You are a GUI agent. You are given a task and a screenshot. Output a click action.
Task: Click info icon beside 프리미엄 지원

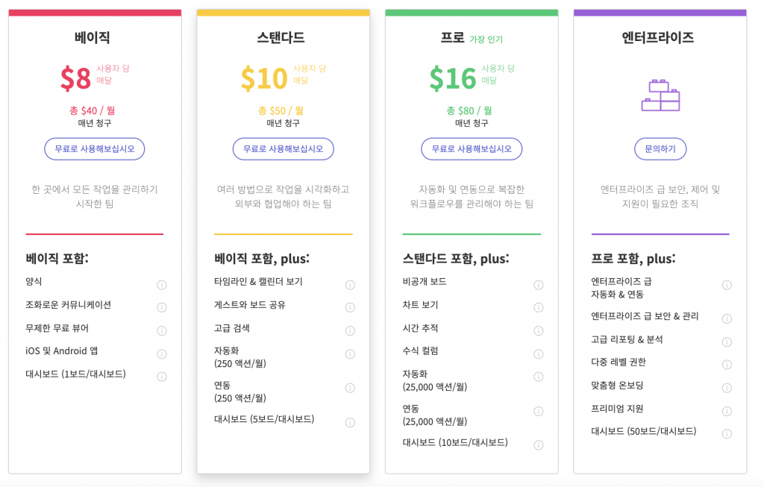tap(727, 411)
